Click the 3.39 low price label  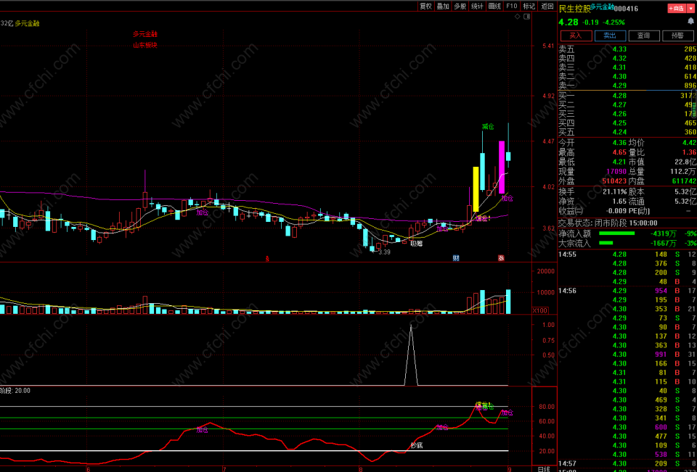[x=384, y=252]
